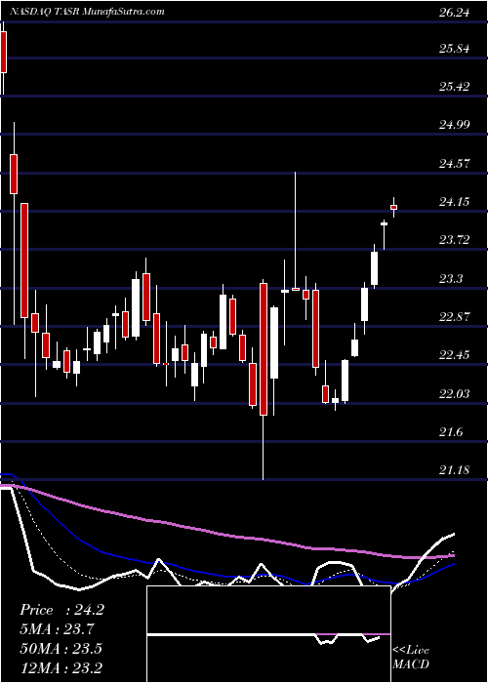Click the 24.57 price axis label

point(454,164)
